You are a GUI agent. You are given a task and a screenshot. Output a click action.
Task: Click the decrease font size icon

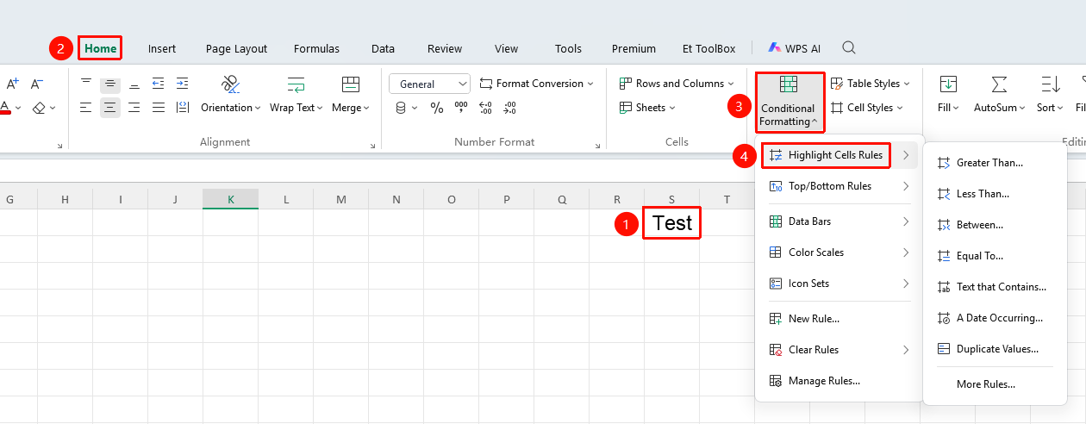click(37, 84)
